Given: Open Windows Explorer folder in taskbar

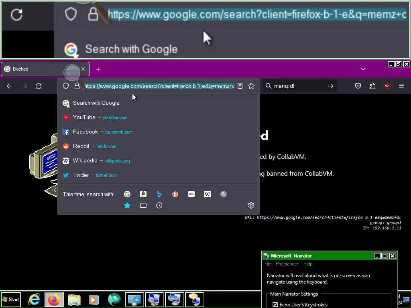Looking at the screenshot, I should (74, 299).
